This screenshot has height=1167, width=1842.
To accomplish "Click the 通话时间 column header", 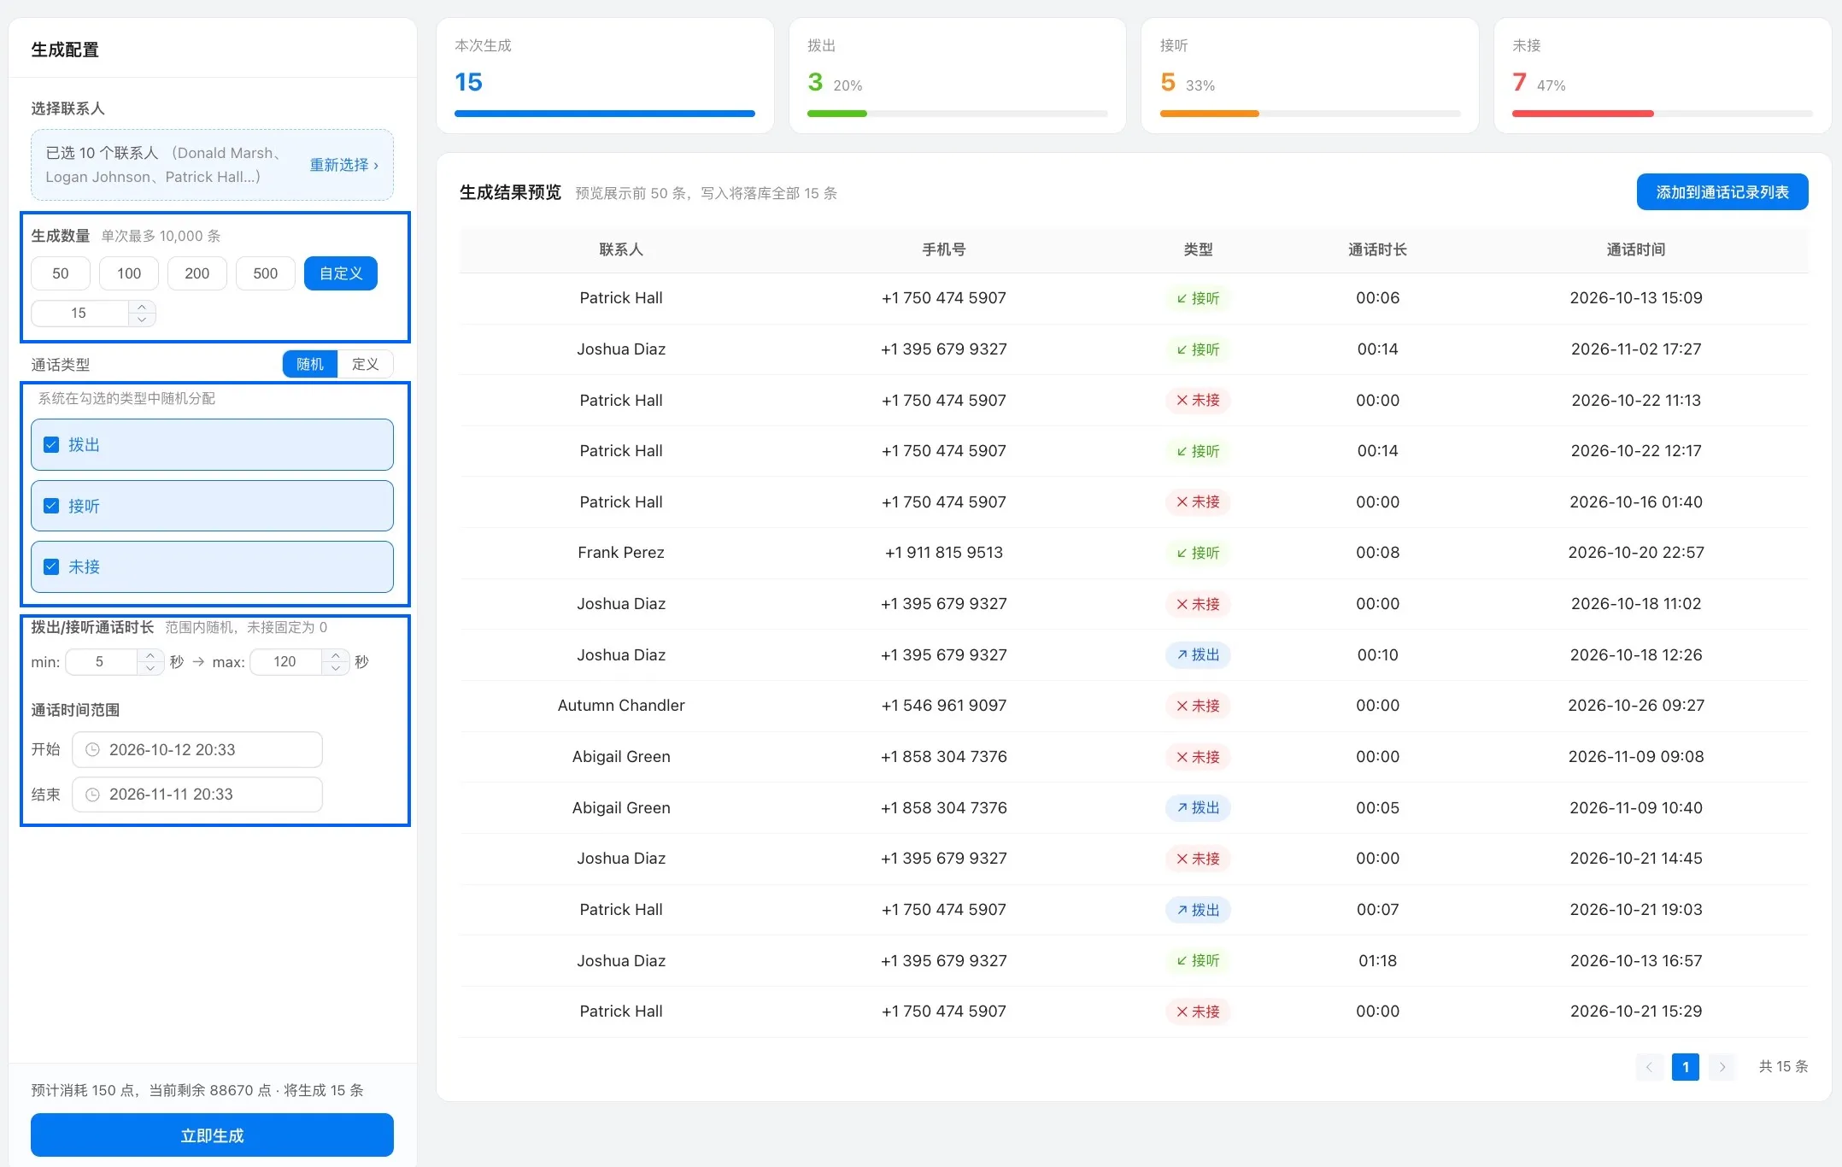I will (x=1635, y=249).
